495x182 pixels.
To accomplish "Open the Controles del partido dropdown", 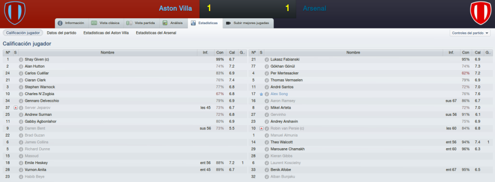I will (470, 33).
